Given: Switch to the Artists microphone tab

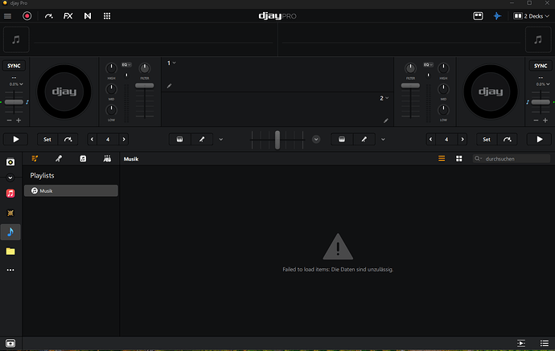Looking at the screenshot, I should 59,159.
